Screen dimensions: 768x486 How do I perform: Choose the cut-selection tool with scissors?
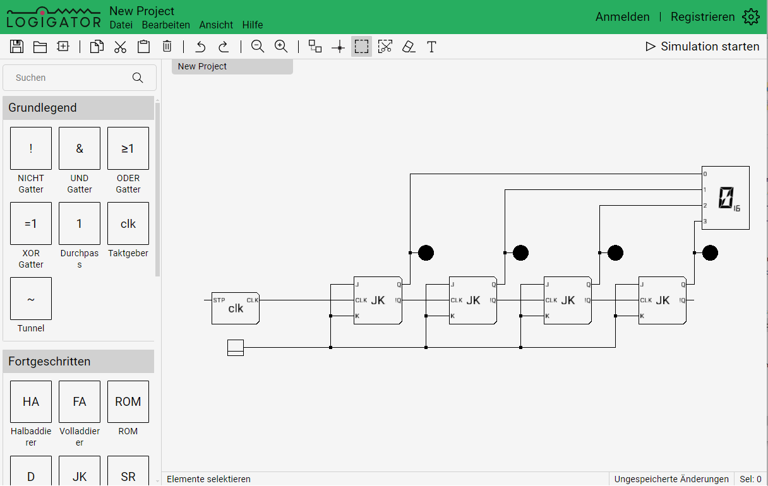pyautogui.click(x=385, y=47)
